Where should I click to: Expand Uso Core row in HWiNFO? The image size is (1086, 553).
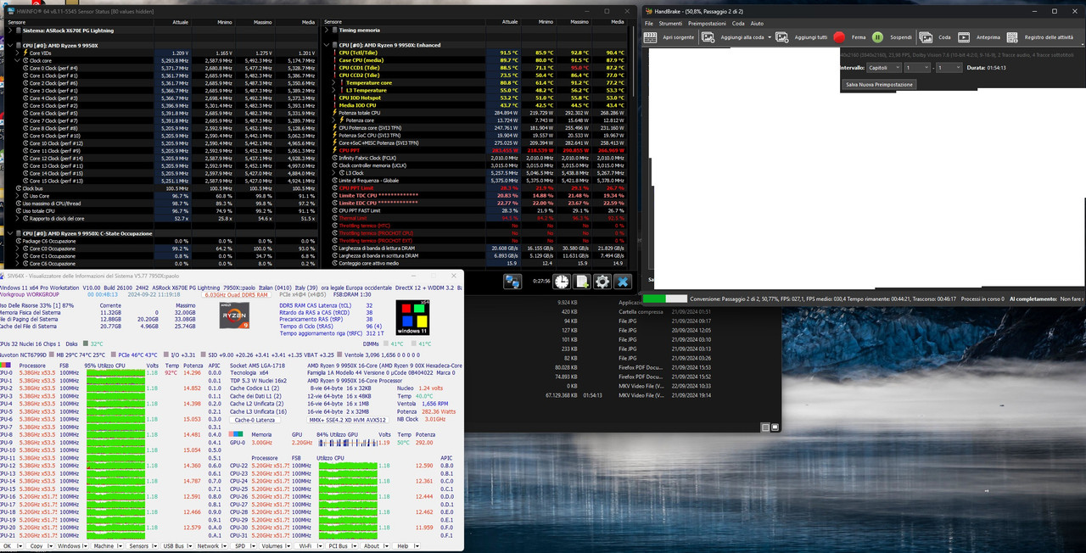click(x=17, y=196)
